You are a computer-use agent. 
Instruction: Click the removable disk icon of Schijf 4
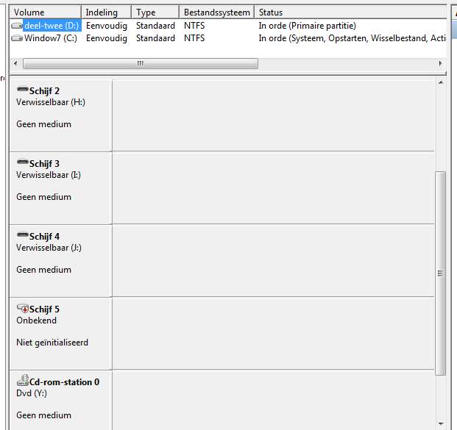pyautogui.click(x=22, y=234)
